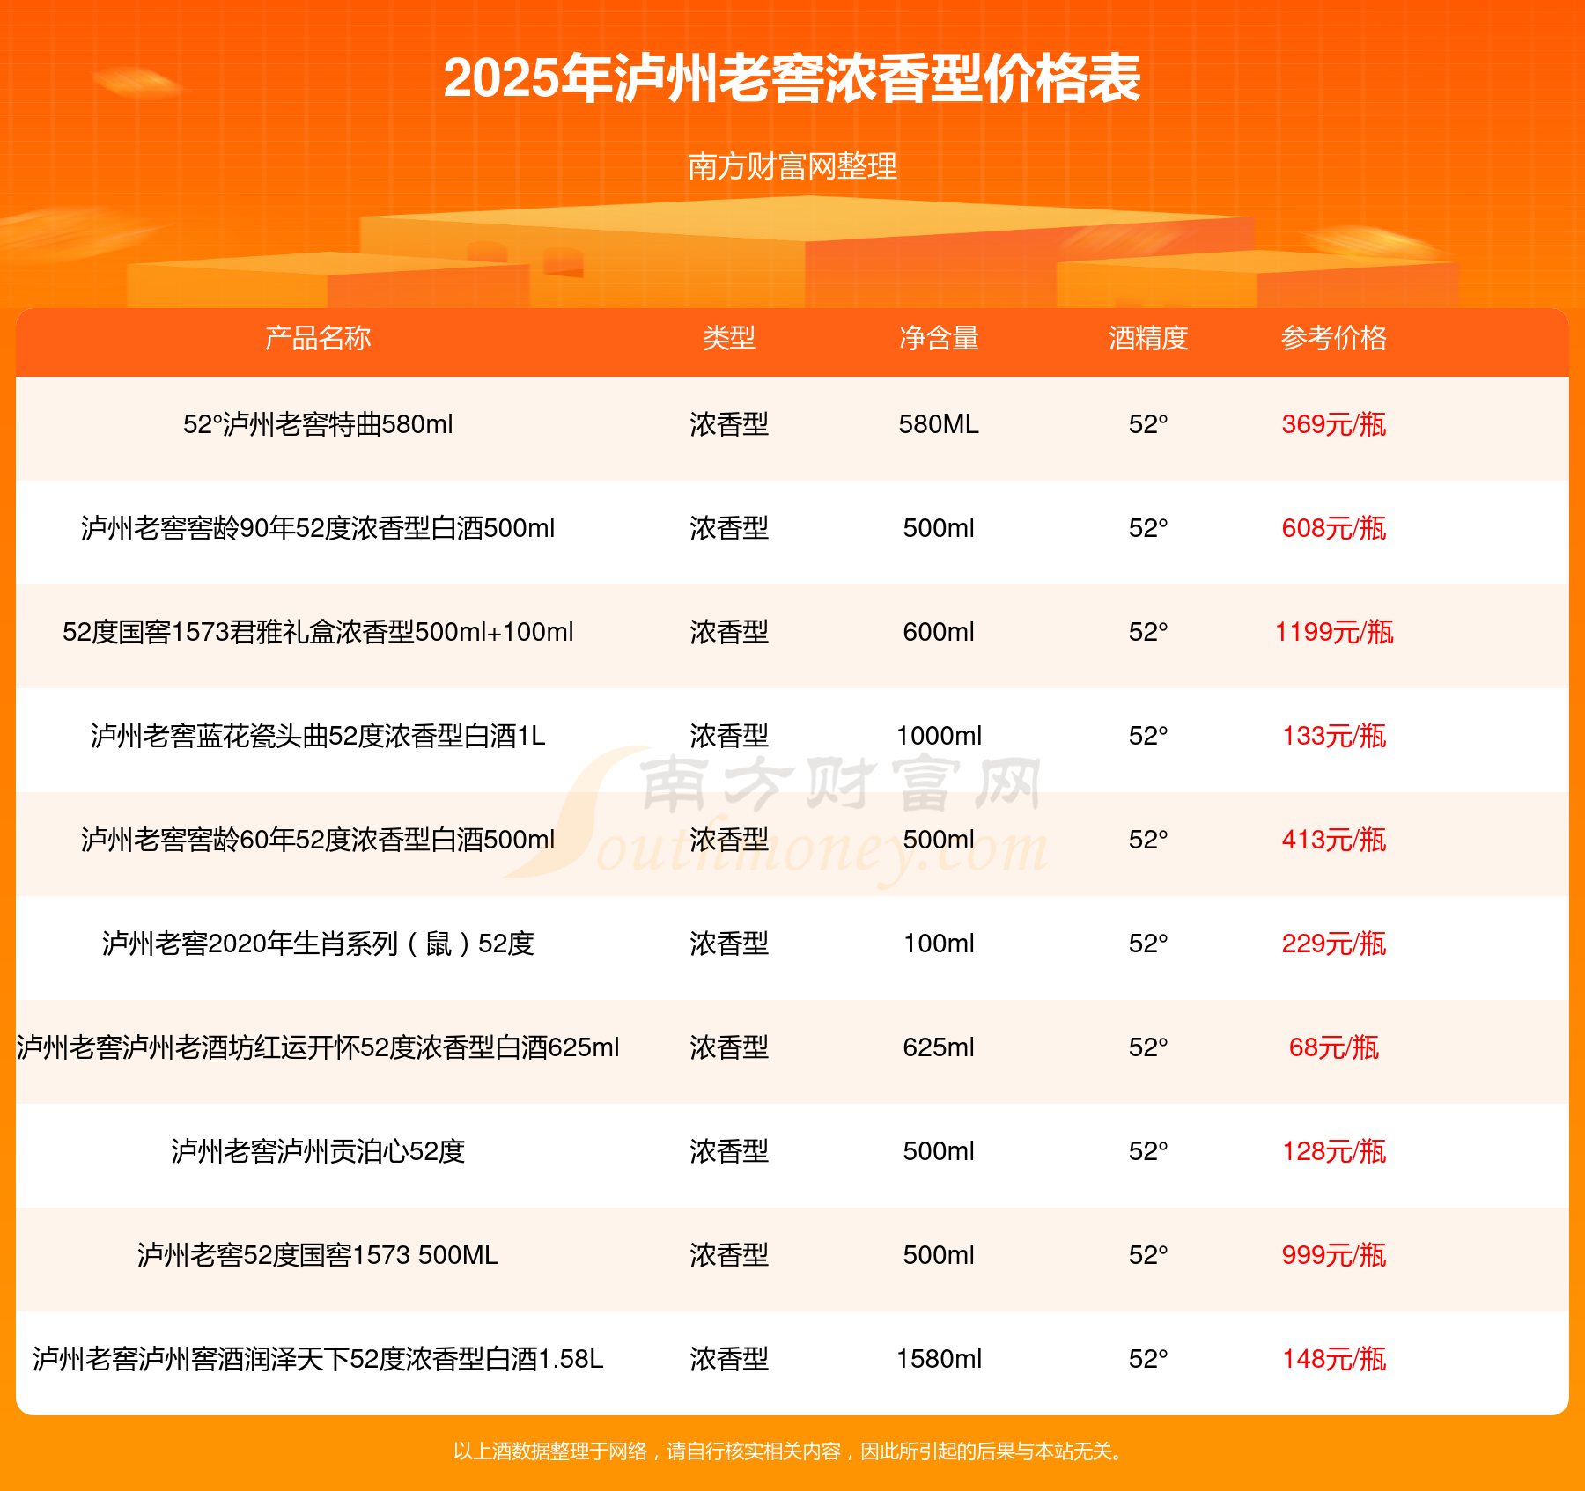This screenshot has height=1491, width=1585.
Task: Click product name 泸州老窖蓝花瓷头曲52度浓香型白酒1L
Action: (318, 736)
